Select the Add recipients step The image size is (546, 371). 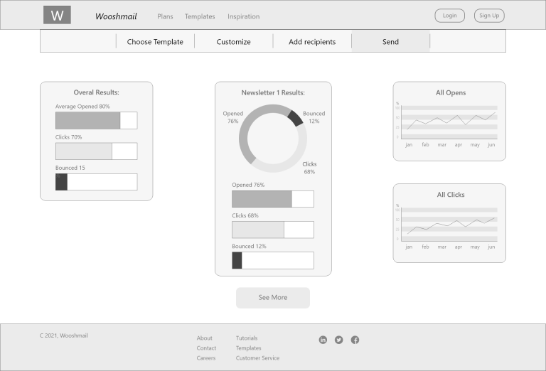tap(312, 42)
